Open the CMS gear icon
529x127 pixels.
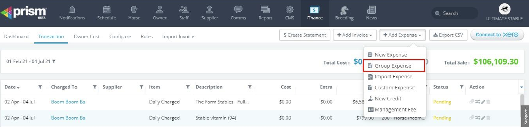pyautogui.click(x=289, y=10)
